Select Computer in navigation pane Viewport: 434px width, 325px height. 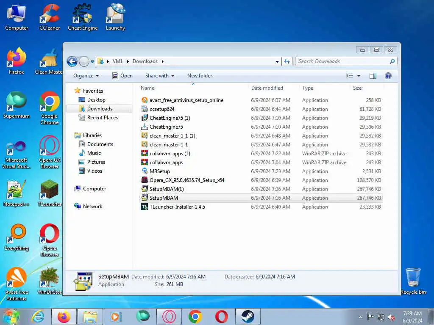coord(90,189)
